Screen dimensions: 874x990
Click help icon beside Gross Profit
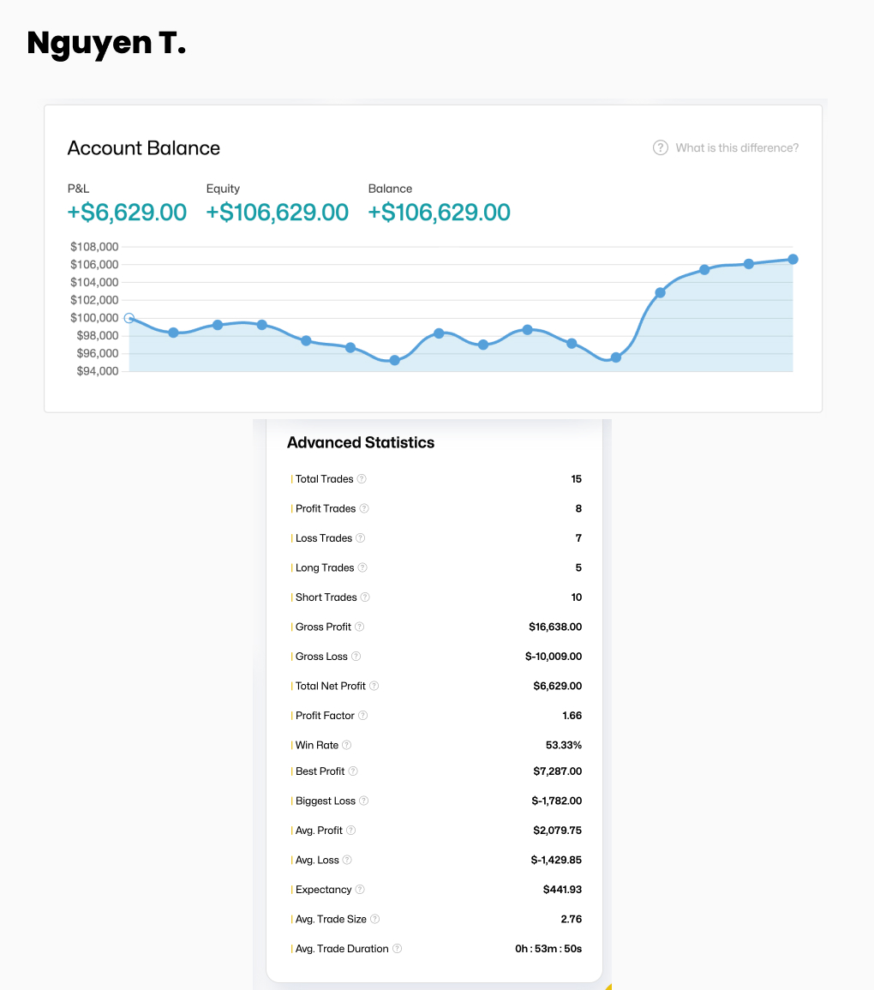360,627
